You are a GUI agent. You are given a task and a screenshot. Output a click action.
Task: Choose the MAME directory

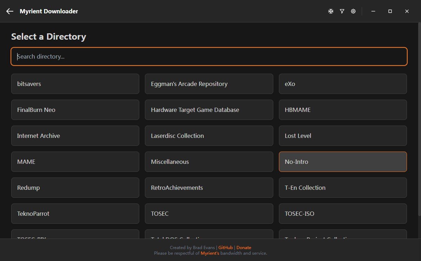point(75,162)
